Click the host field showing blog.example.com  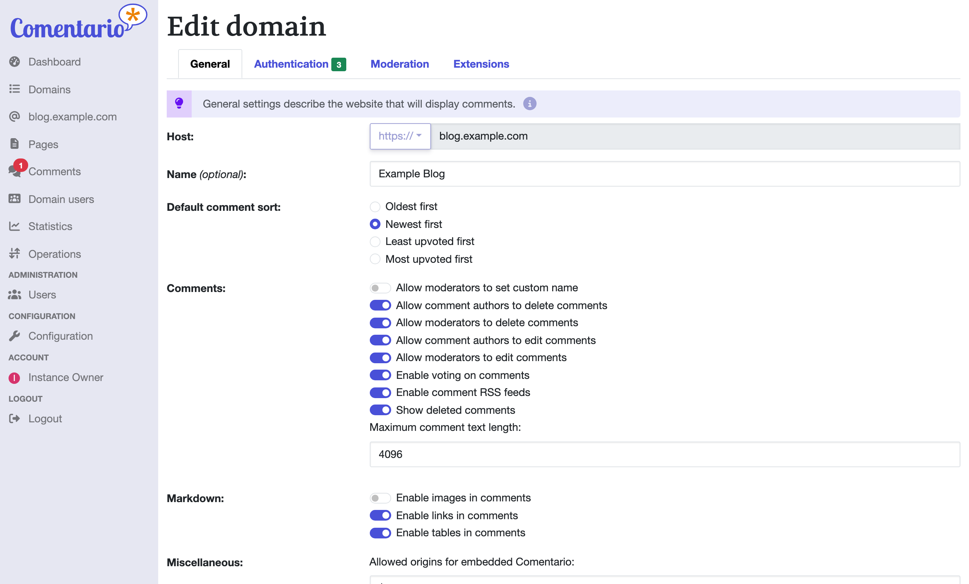coord(695,136)
